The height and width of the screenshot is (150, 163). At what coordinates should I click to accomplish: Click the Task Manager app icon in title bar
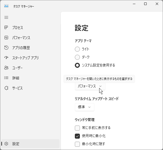pyautogui.click(x=6, y=6)
